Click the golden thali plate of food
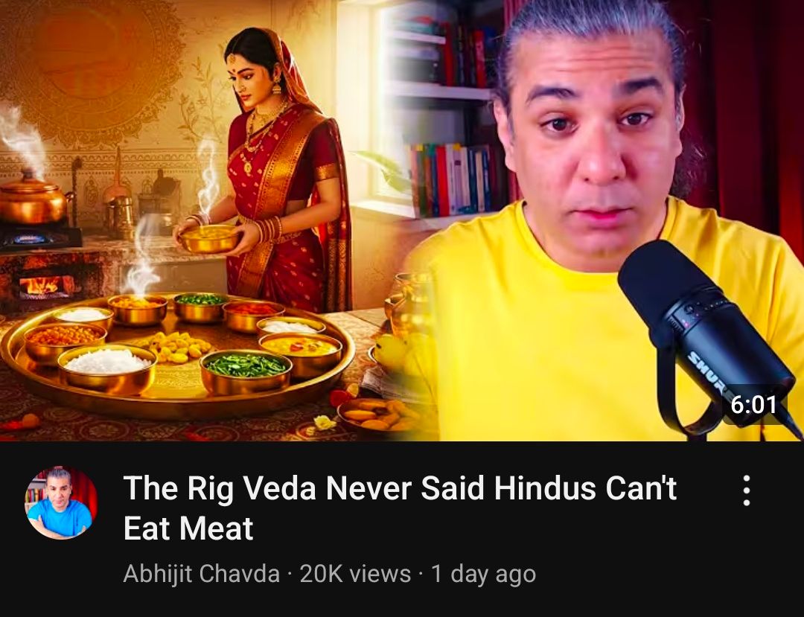 [x=177, y=354]
